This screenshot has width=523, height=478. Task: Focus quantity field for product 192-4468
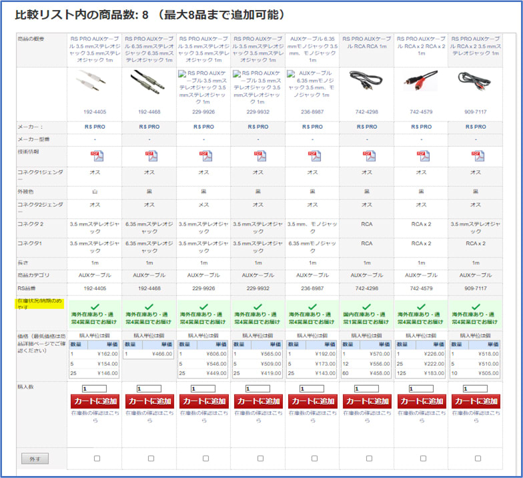pyautogui.click(x=149, y=389)
